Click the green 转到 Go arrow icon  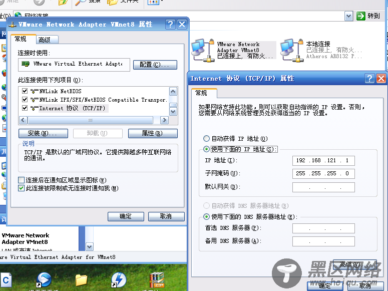361,16
